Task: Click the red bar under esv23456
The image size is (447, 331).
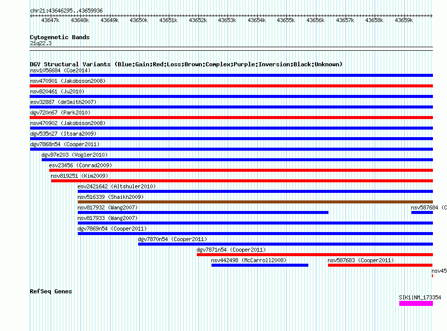Action: (x=241, y=170)
